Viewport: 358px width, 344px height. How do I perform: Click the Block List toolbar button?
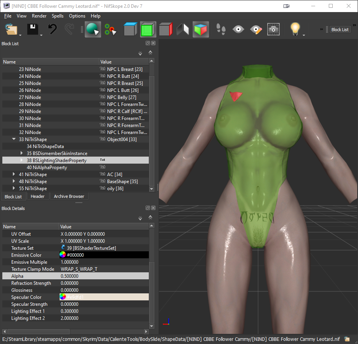point(340,30)
